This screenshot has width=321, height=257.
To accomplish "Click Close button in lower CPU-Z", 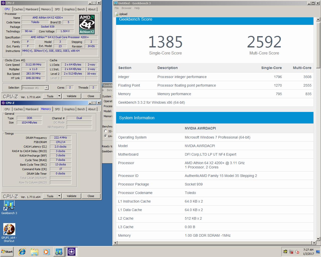I will pos(91,196).
